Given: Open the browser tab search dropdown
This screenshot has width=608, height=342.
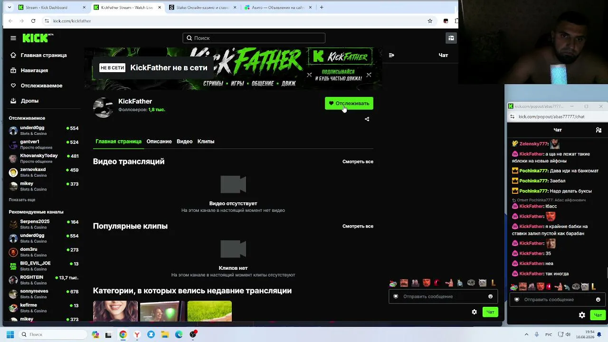Looking at the screenshot, I should tap(9, 8).
